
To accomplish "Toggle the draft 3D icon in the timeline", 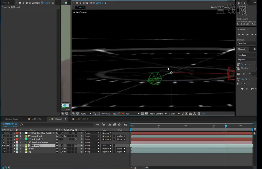I will pyautogui.click(x=104, y=125).
